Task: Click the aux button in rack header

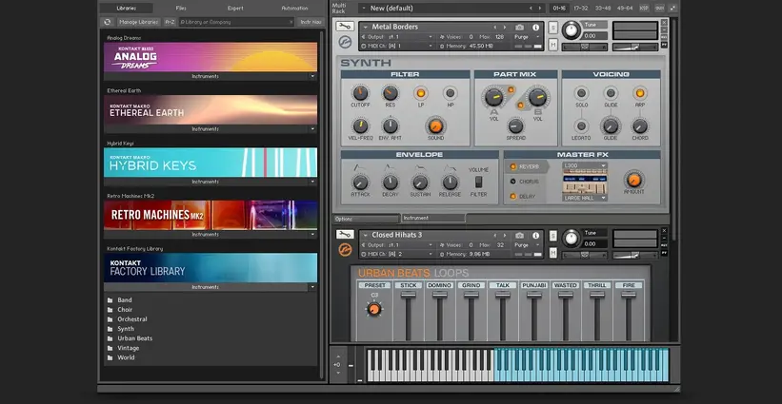Action: 659,8
